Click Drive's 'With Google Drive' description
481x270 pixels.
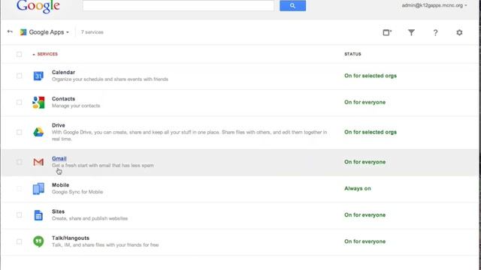tap(189, 135)
